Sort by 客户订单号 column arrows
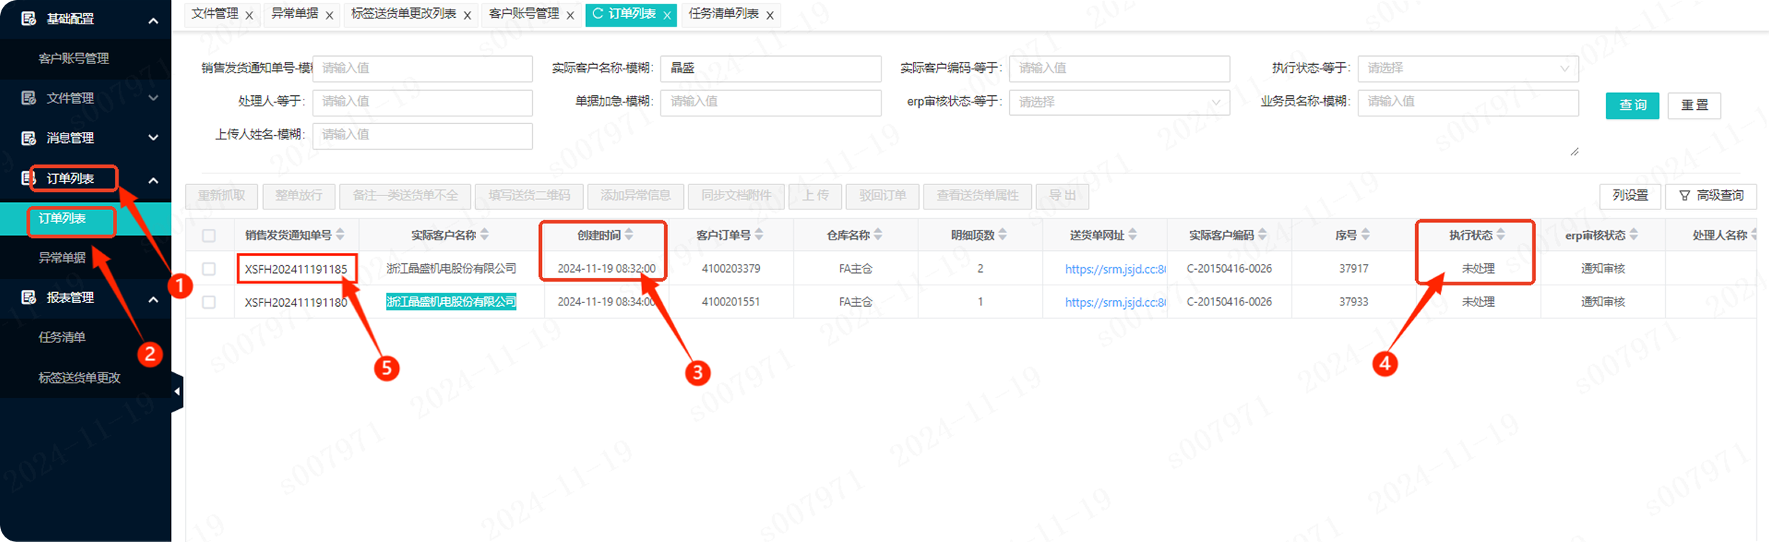Viewport: 1769px width, 542px height. pyautogui.click(x=759, y=234)
